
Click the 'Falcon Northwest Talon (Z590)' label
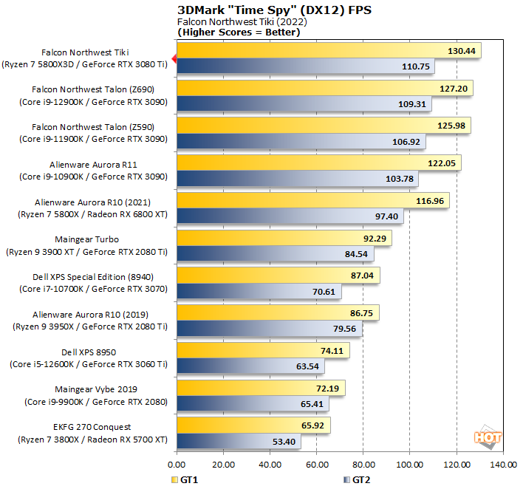coord(93,127)
